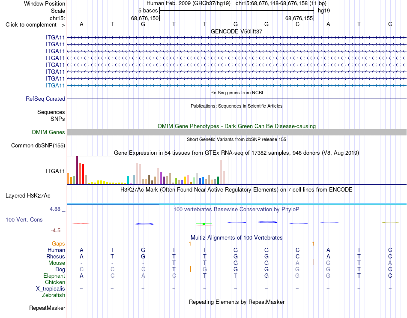
Task: Click the tallest maroon bar in GTEx chart
Action: click(77, 170)
